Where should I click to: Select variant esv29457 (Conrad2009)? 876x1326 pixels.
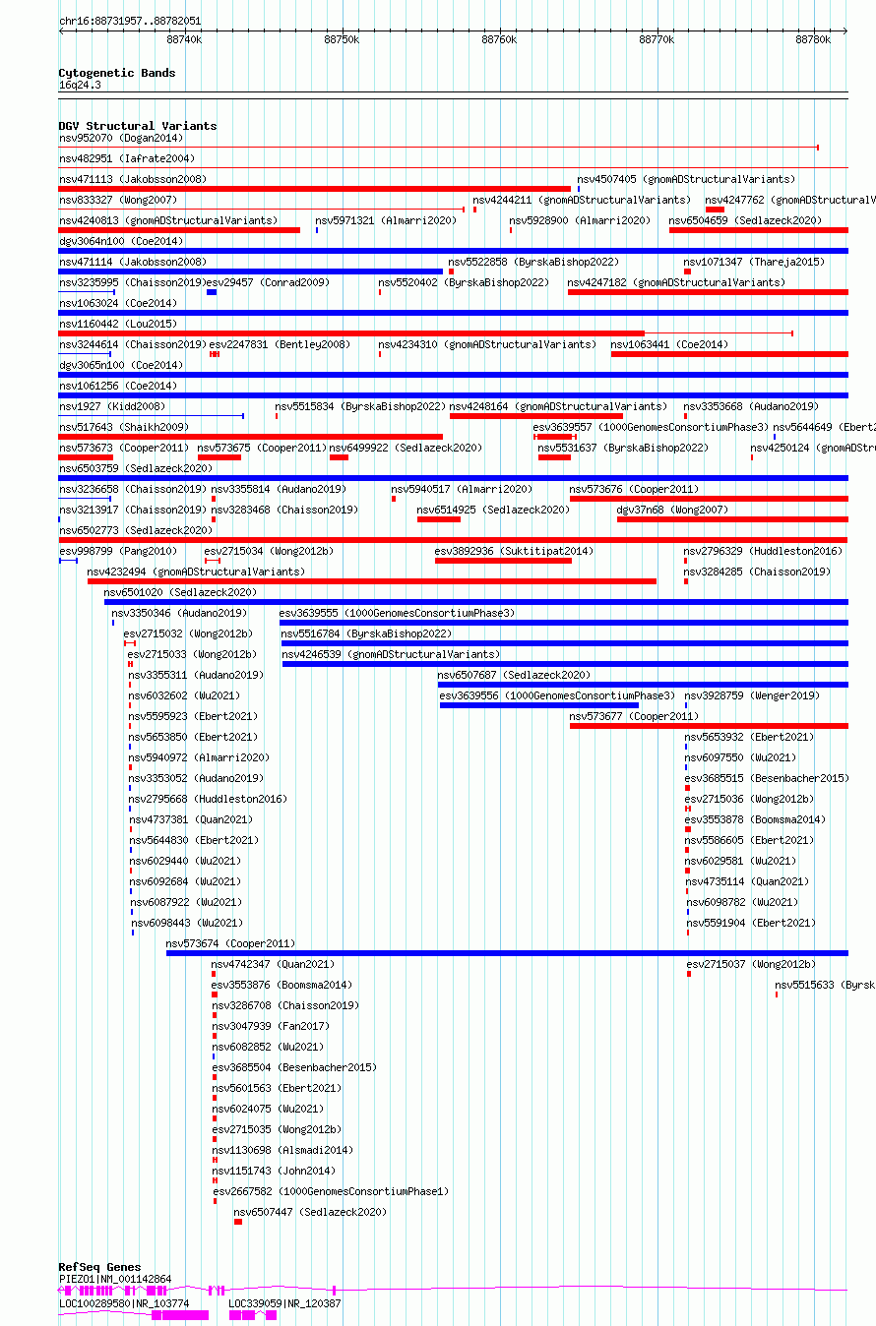[x=268, y=282]
